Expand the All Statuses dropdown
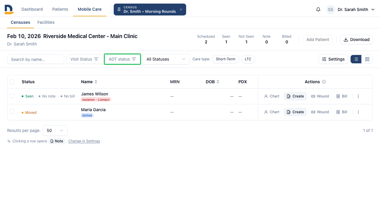The image size is (380, 214). [x=166, y=59]
